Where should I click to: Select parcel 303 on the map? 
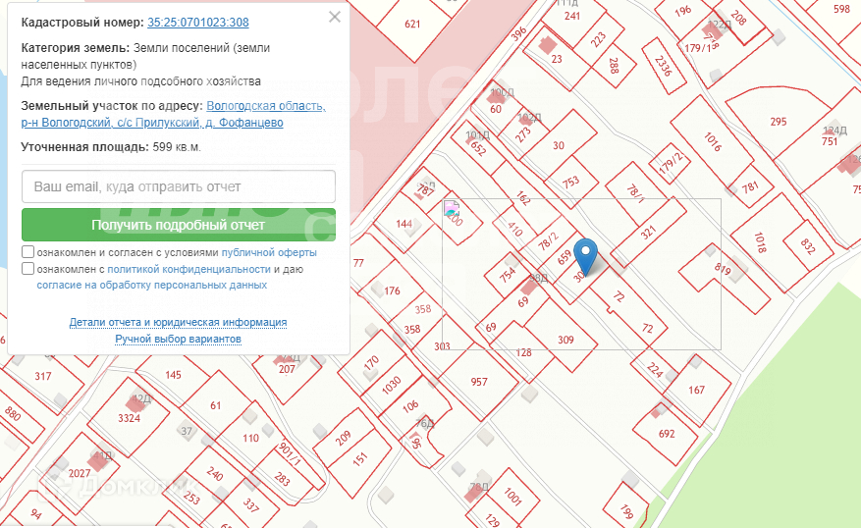click(x=442, y=346)
